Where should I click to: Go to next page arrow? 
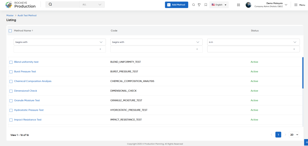(x=285, y=135)
